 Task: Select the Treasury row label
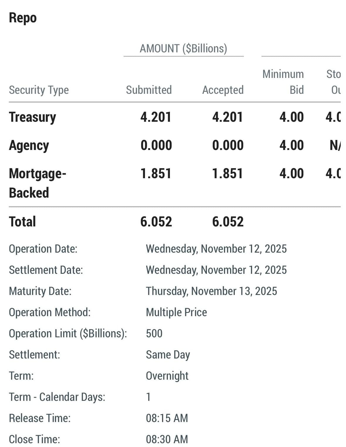point(32,117)
